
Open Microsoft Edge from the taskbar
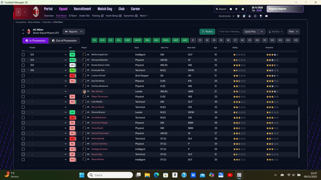point(156,175)
